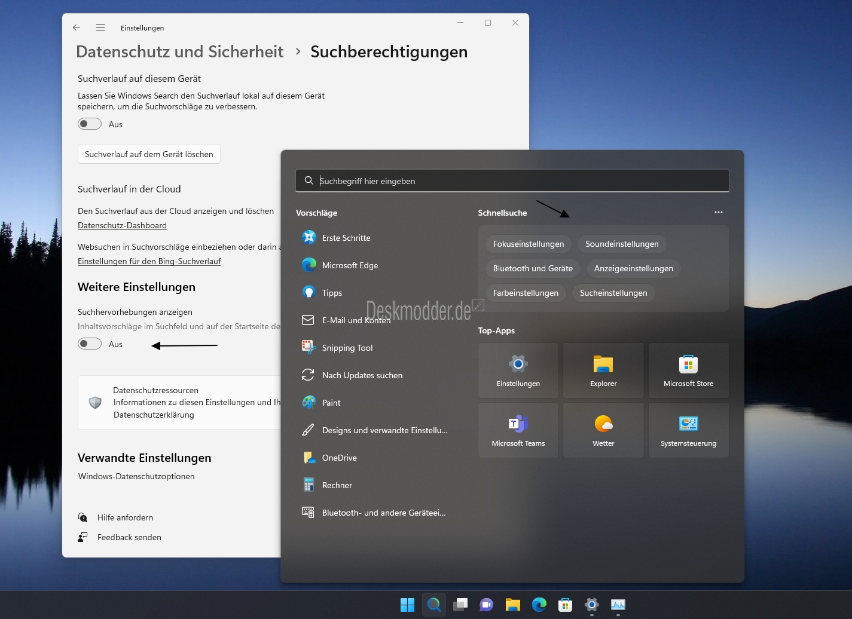
Task: Click the Suchbegriff hier eingeben search field
Action: coord(512,180)
